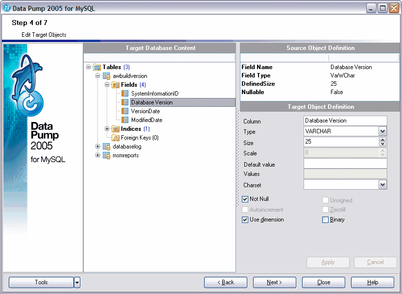Screen dimensions: 402x294
Task: Click the Column name input field
Action: (345, 121)
